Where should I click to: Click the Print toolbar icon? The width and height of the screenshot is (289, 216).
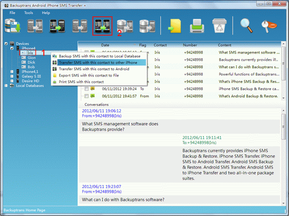[x=197, y=26]
